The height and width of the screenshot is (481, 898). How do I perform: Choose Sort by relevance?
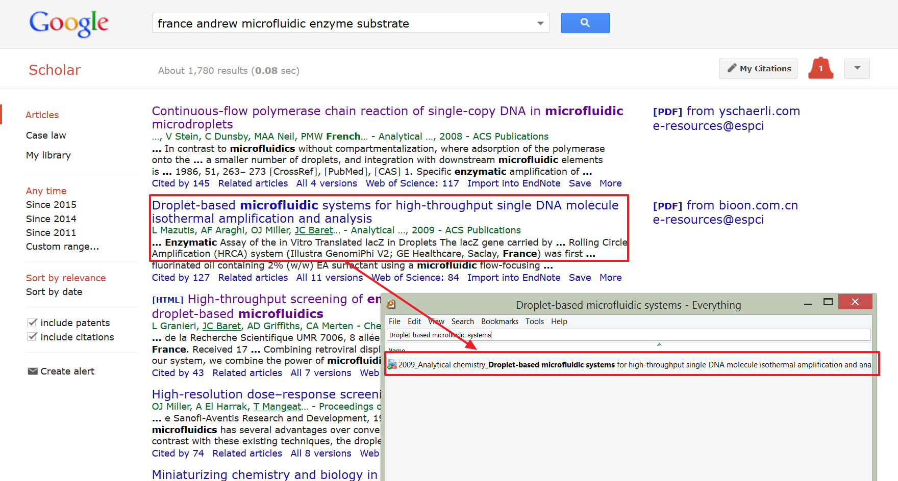coord(66,278)
